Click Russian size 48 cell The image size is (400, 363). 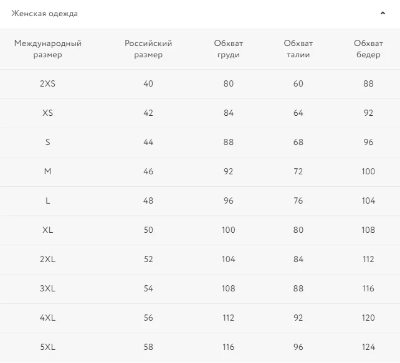(148, 200)
